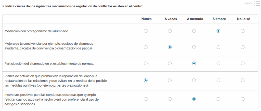Pick Nunca for Incentivos positivos
Viewport: 261px width, 111px height.
coord(146,99)
